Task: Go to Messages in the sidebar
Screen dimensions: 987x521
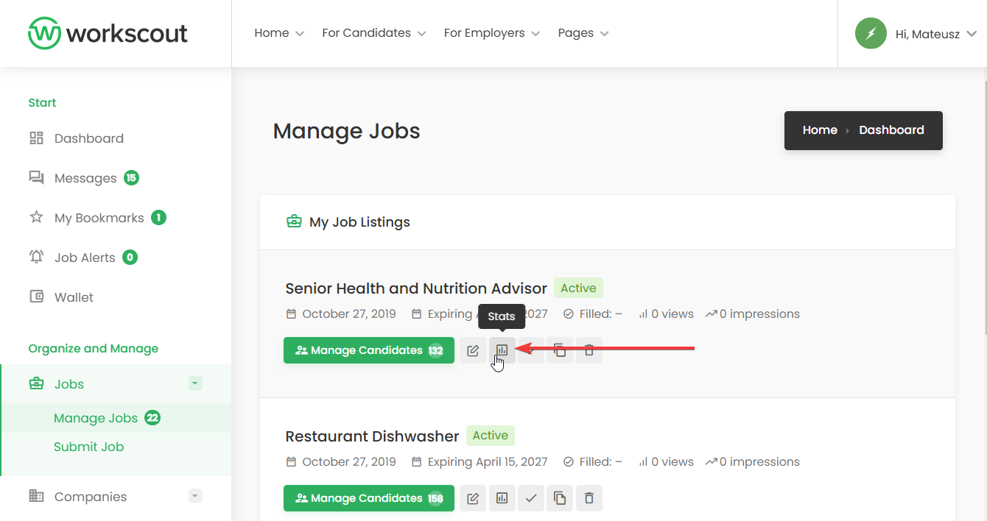Action: [85, 178]
